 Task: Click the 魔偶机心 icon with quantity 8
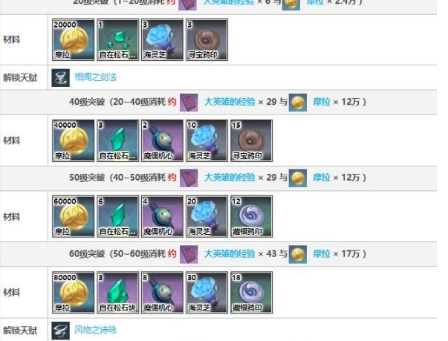(162, 293)
